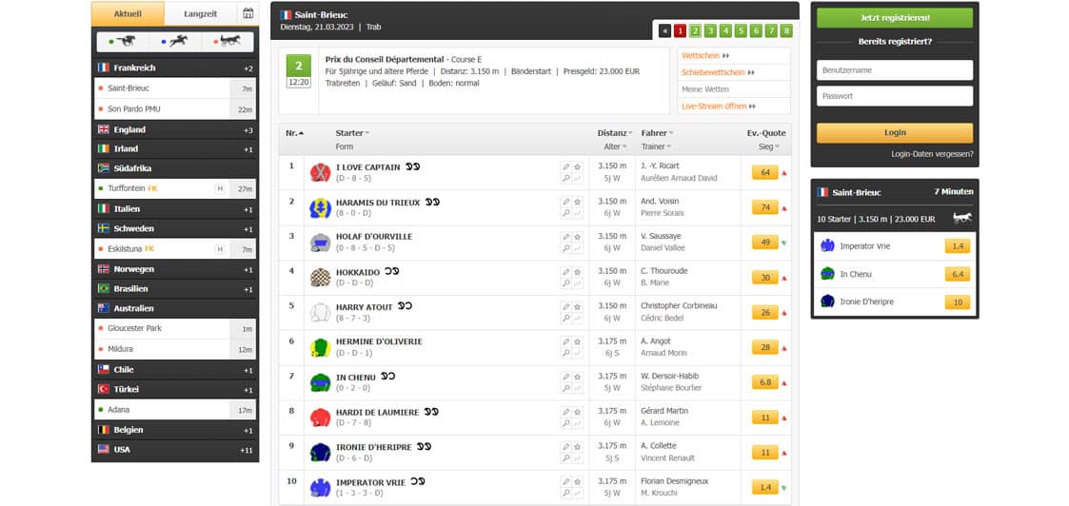
Task: Open the Live-Stream öffnen link
Action: [718, 107]
